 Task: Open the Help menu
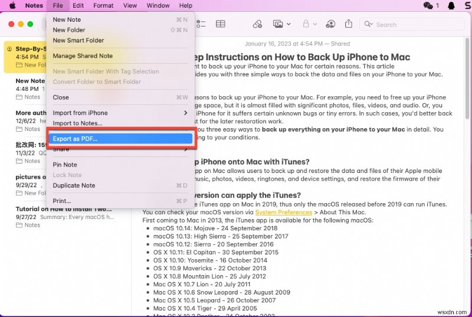(186, 5)
